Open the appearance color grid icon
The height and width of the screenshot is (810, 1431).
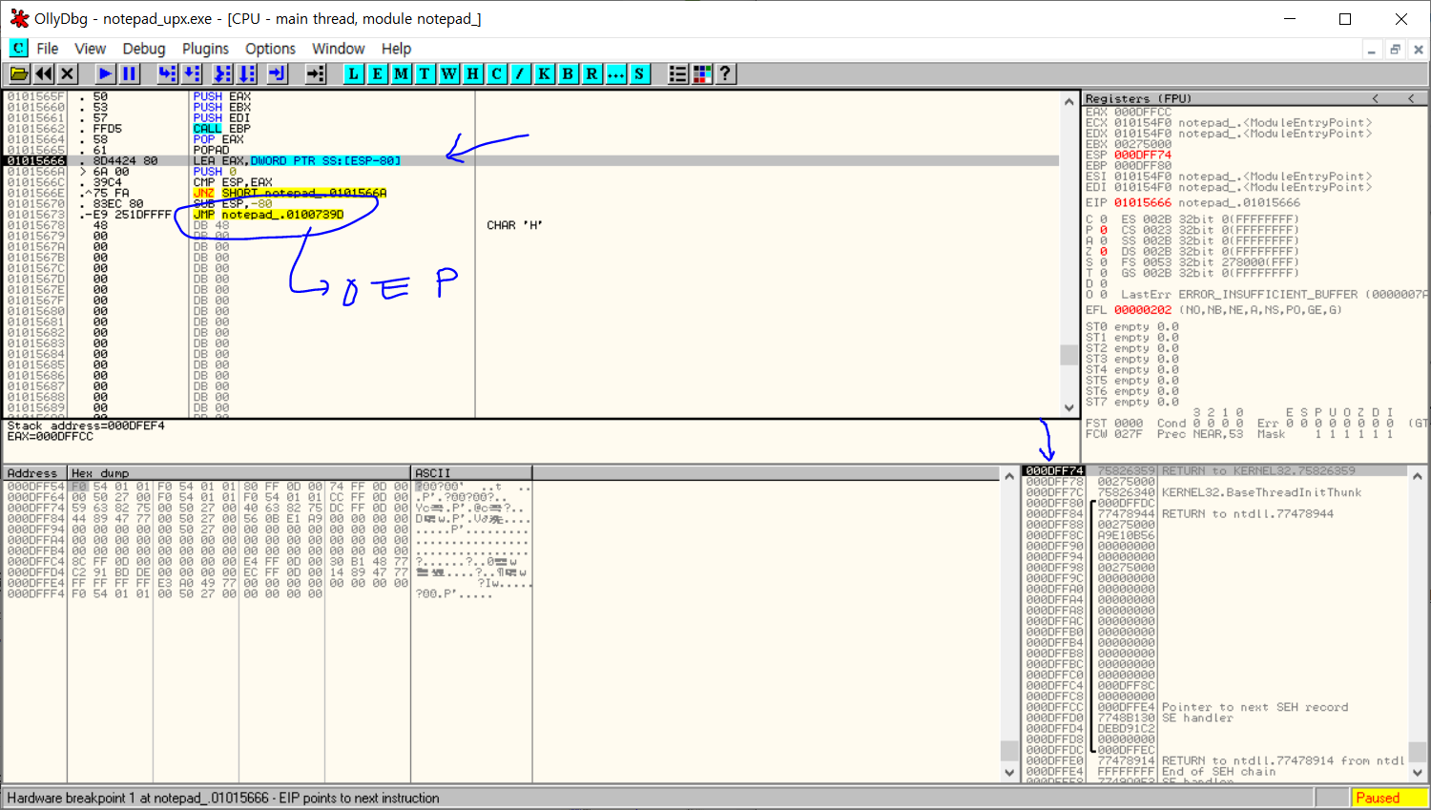(701, 73)
